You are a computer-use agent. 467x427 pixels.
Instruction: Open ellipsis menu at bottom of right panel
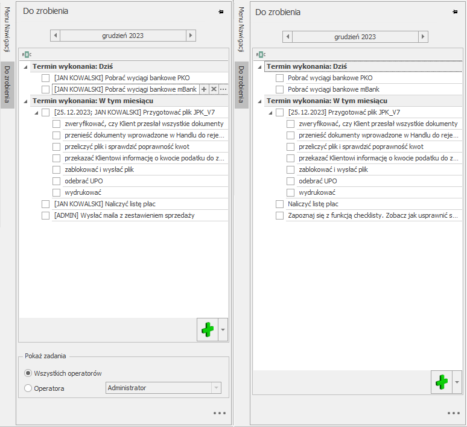tap(454, 413)
